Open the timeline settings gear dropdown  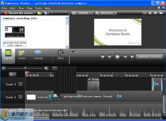click(12, 74)
